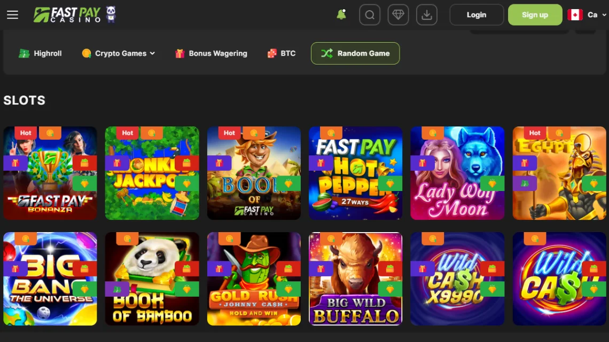Open the Book of FastPay Casino slot
Image resolution: width=609 pixels, height=342 pixels.
tap(254, 173)
